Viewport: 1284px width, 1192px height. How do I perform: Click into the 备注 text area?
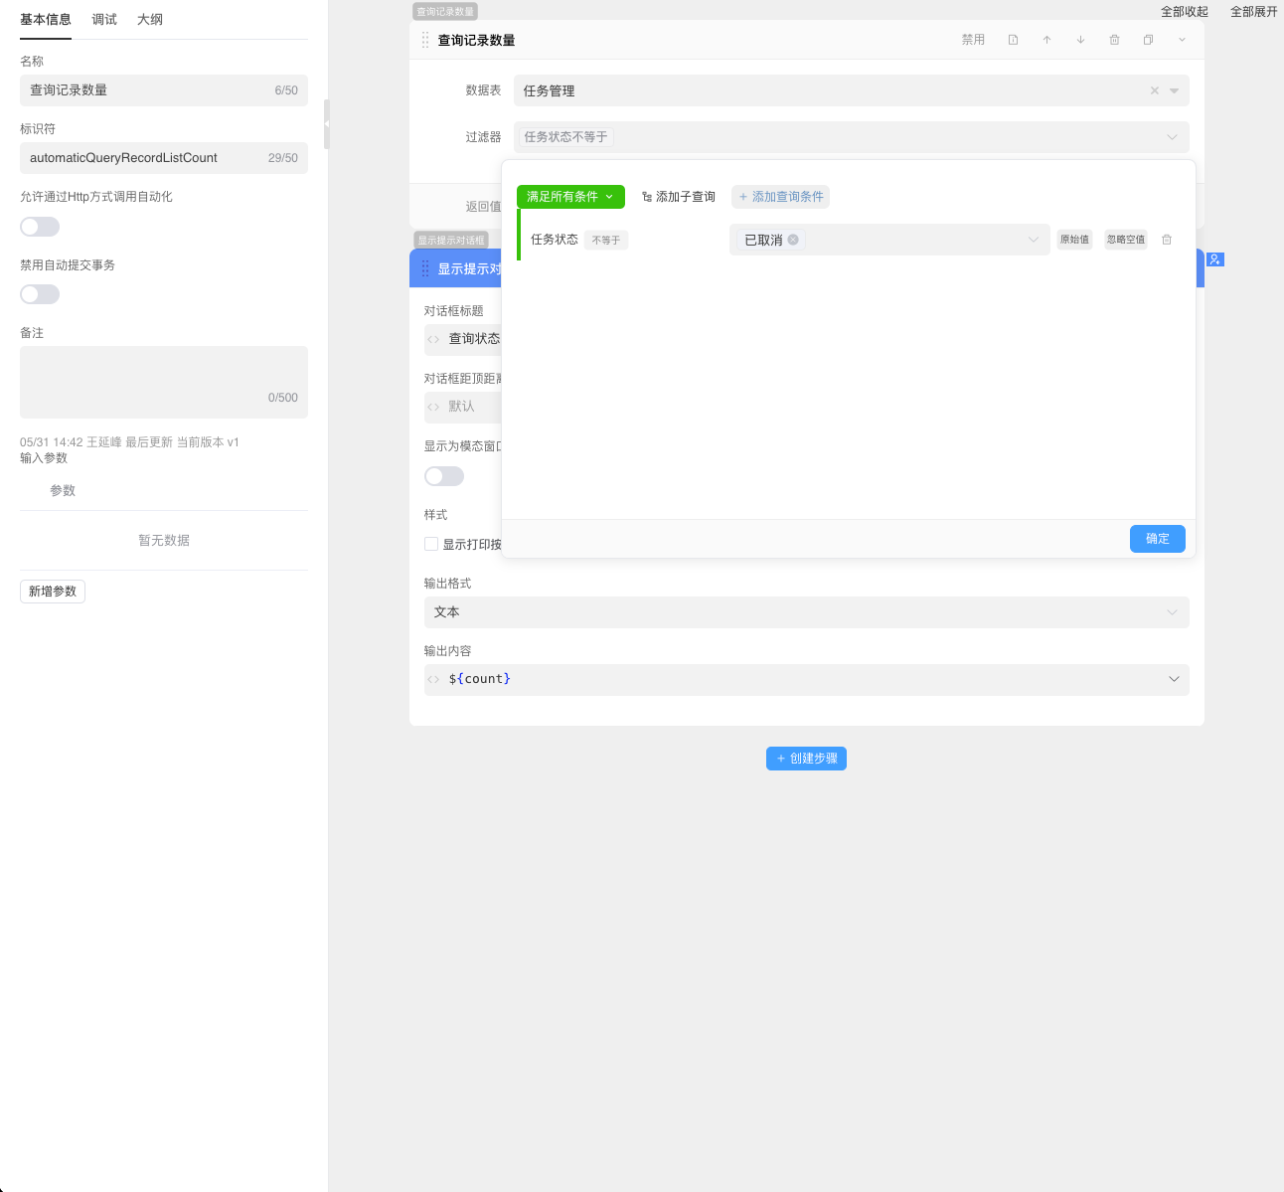coord(164,378)
